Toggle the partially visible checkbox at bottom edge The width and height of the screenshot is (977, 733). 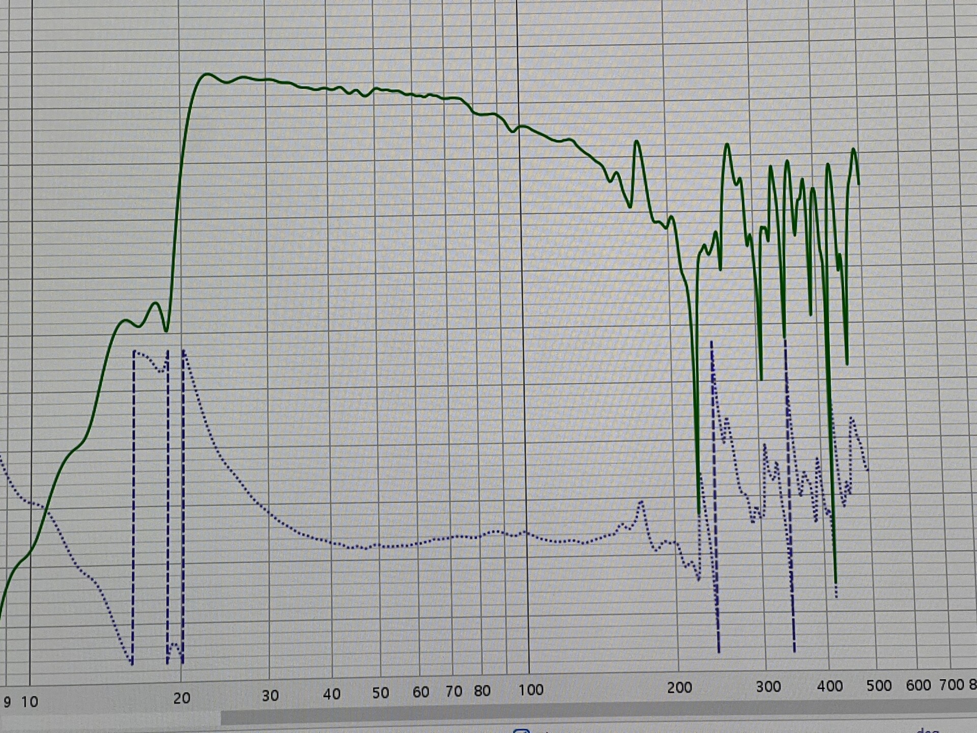click(x=522, y=730)
